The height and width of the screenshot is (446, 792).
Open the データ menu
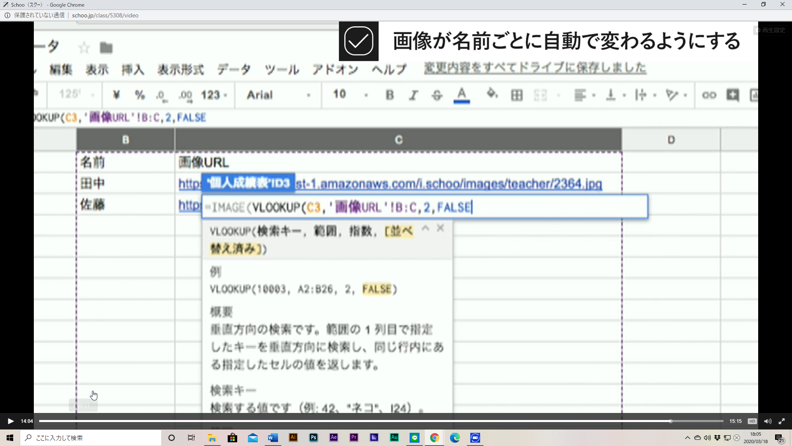234,70
